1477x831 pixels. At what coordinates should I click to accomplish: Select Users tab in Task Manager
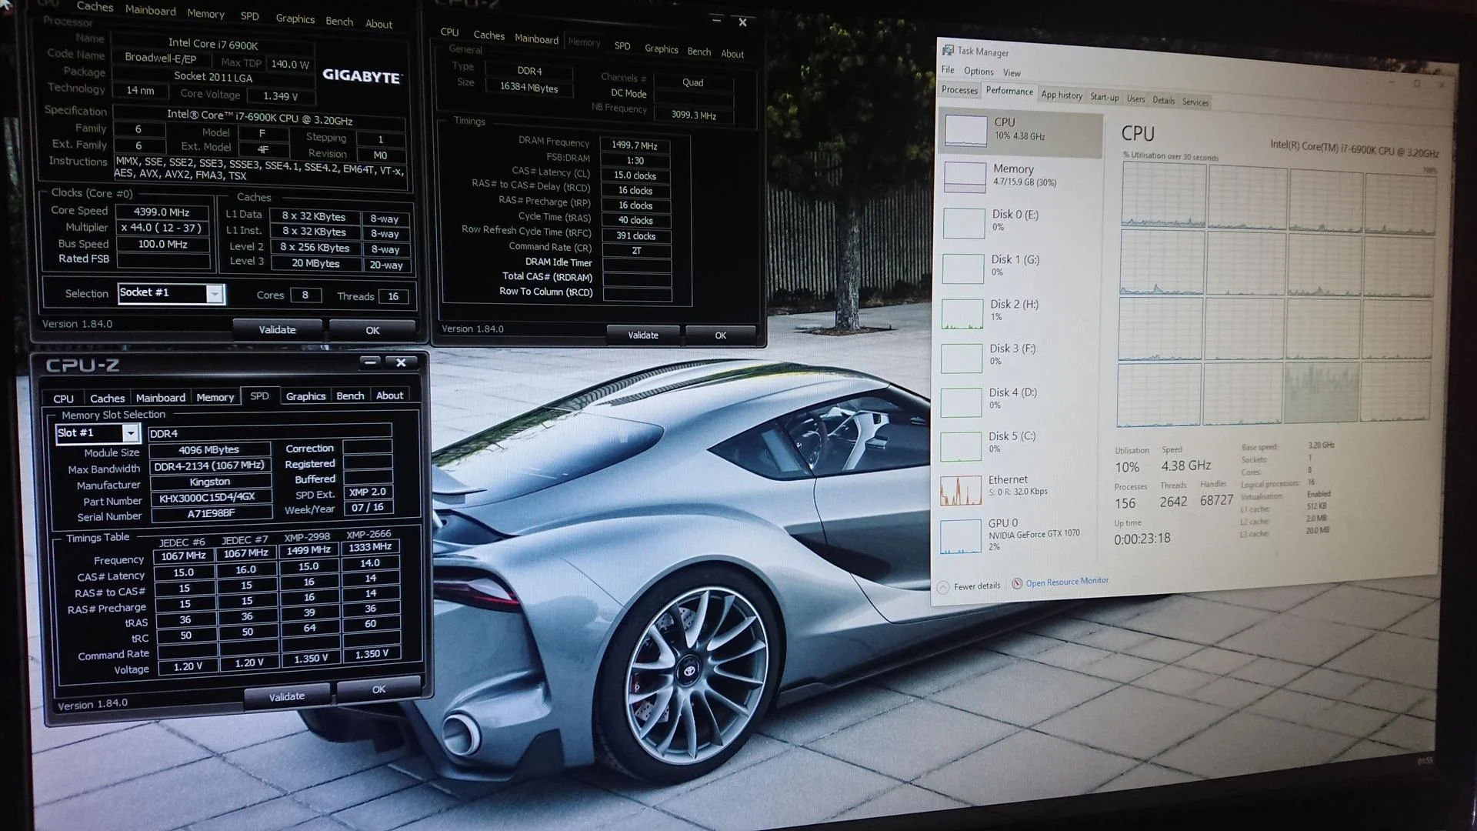(x=1135, y=98)
